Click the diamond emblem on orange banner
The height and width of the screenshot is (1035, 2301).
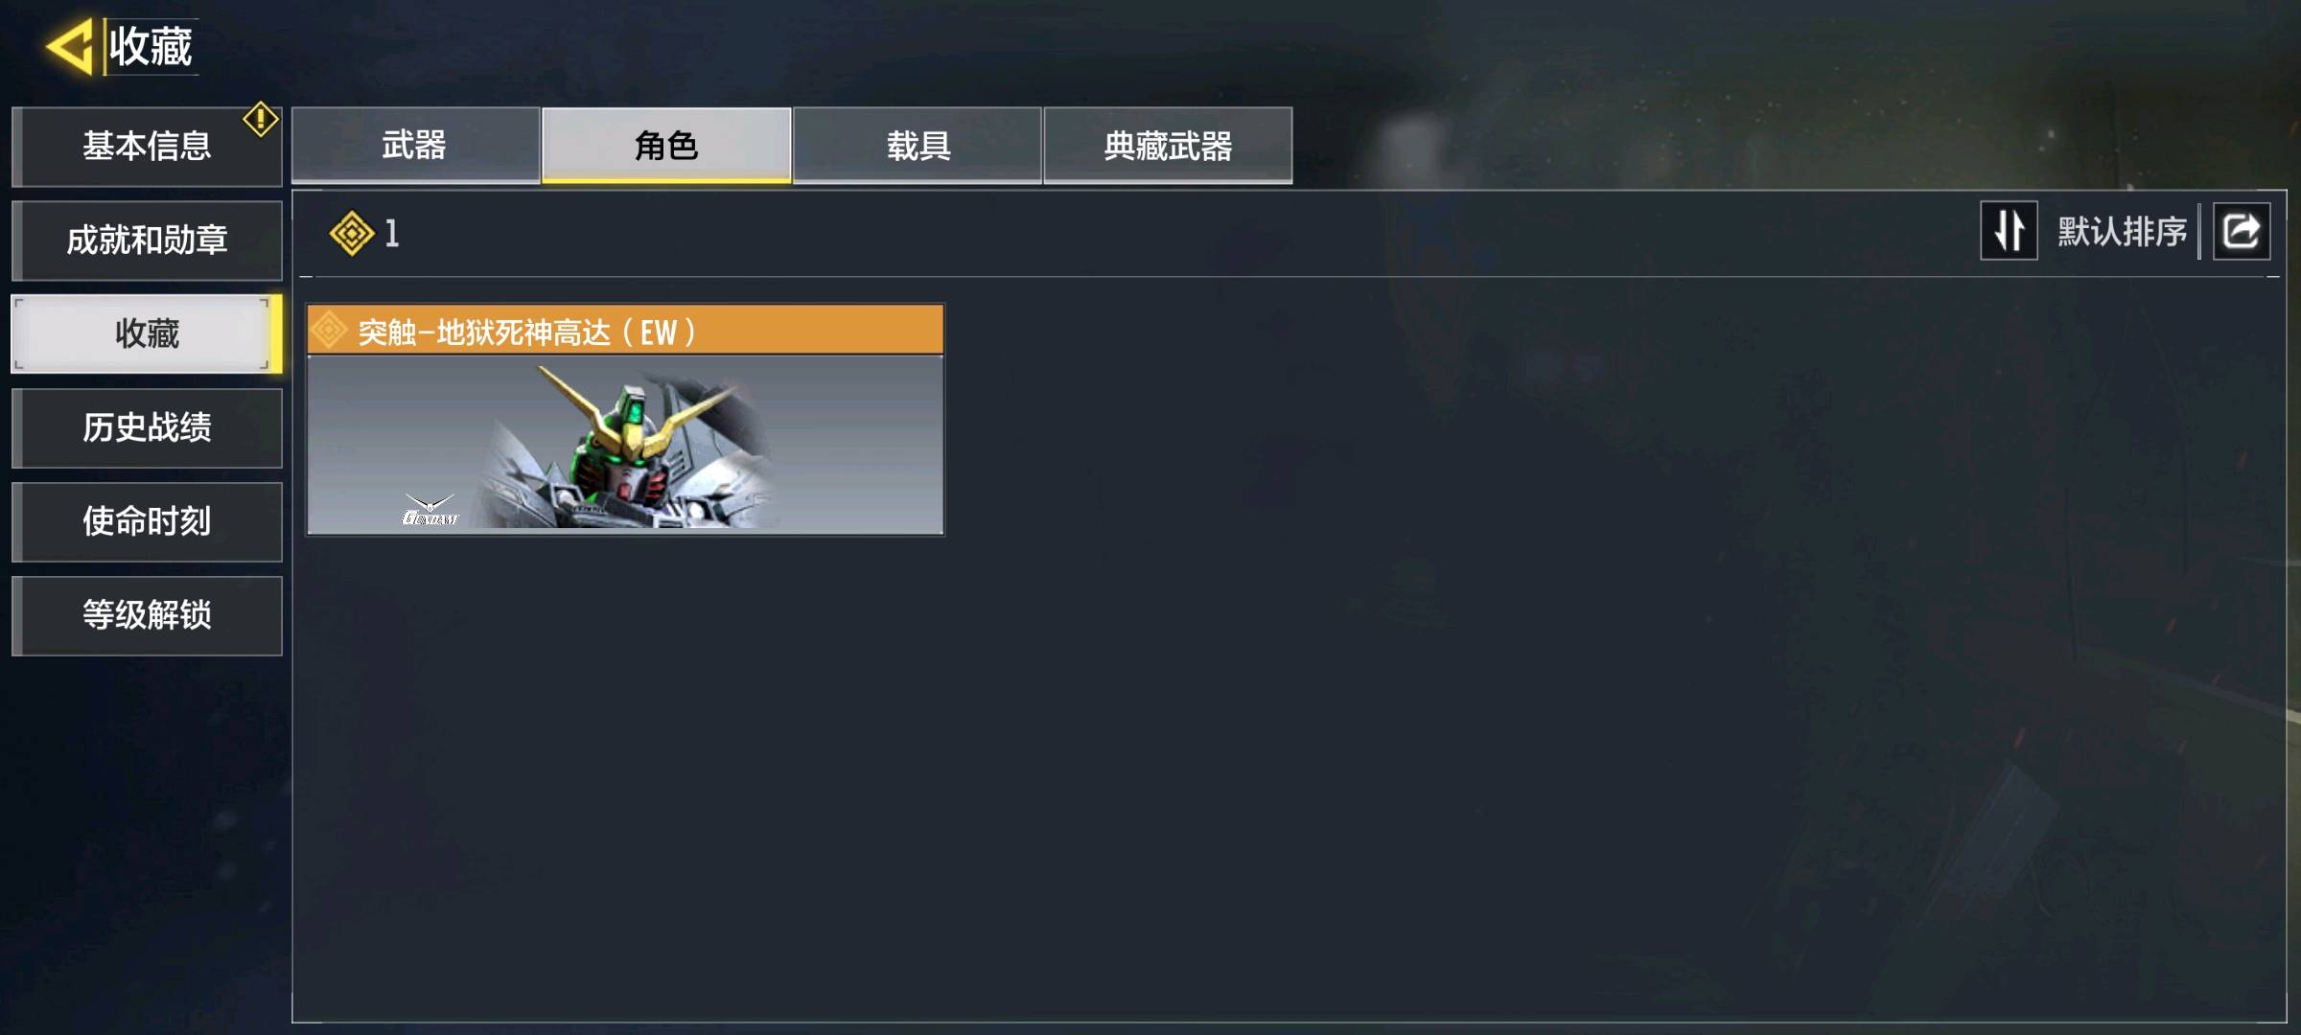click(x=329, y=330)
